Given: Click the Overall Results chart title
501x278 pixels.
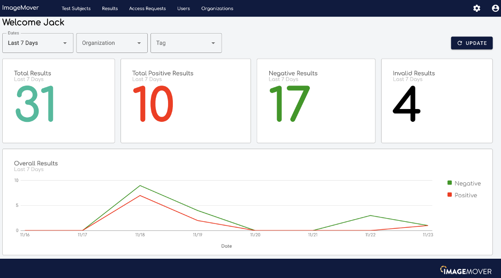Looking at the screenshot, I should 36,164.
